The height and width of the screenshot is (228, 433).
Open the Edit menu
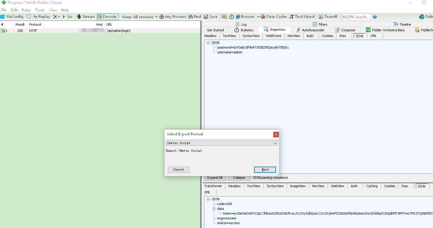14,10
